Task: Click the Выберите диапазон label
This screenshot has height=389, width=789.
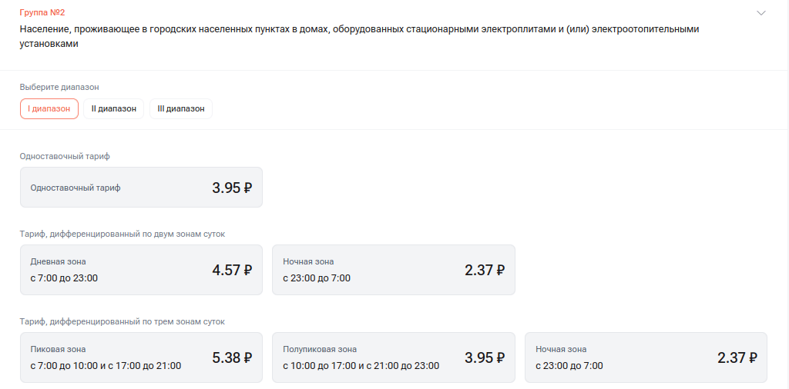Action: [59, 87]
